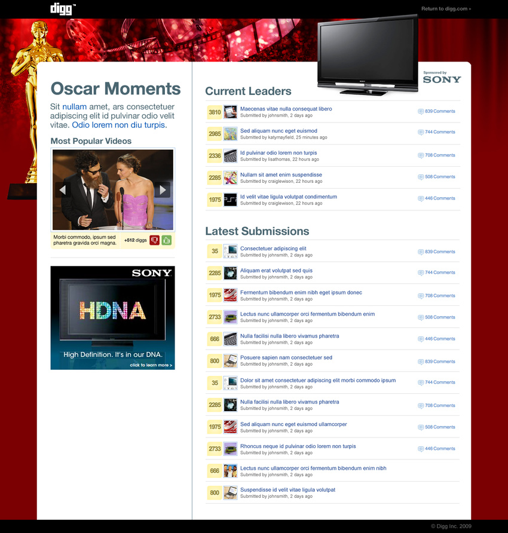Click the Oscar video still image
Viewport: 508px width, 533px height.
pos(112,189)
